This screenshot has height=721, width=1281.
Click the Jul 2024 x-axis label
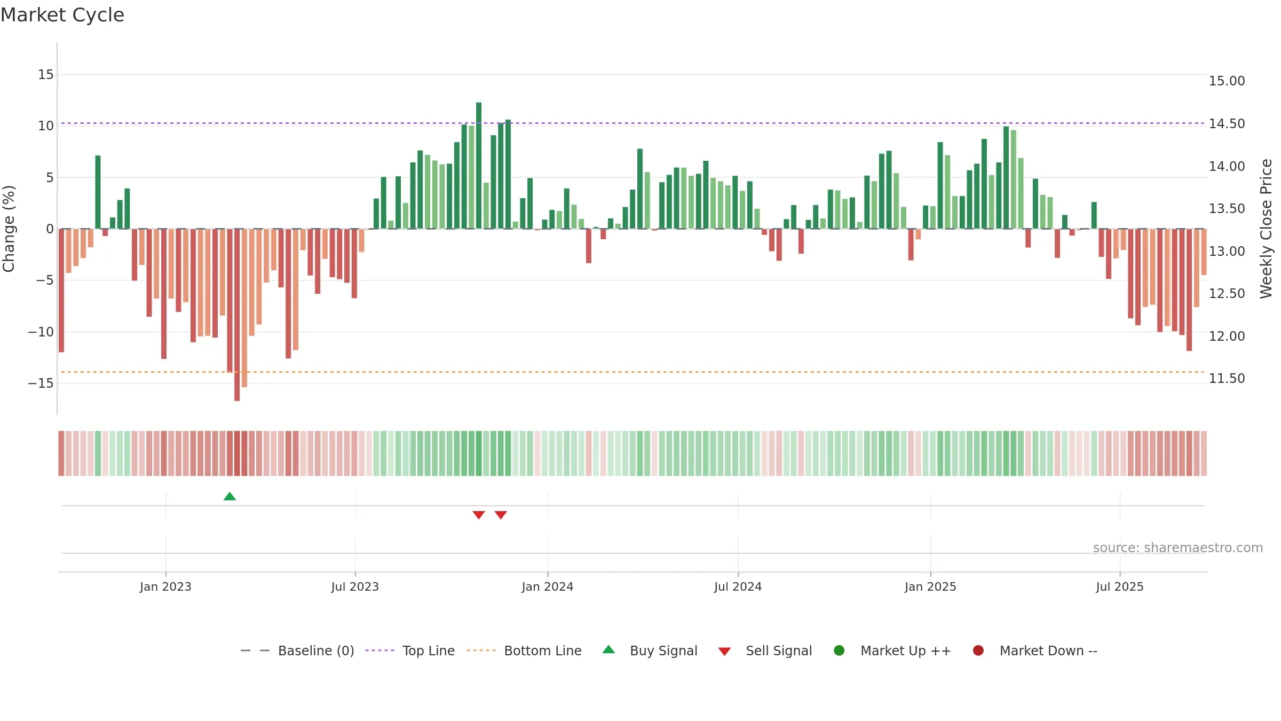point(738,586)
